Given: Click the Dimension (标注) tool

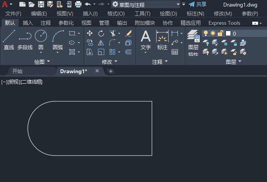Looking at the screenshot, I should point(162,40).
